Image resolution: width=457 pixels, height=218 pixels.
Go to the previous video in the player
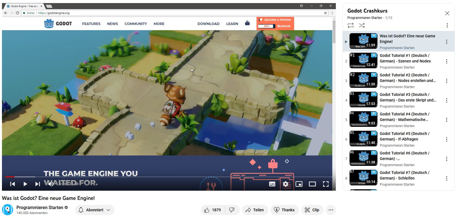(x=13, y=184)
